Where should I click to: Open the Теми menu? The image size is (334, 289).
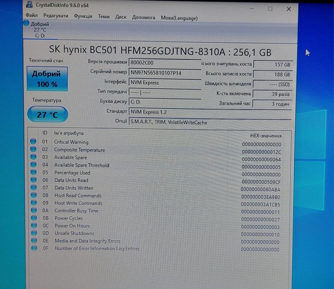point(104,17)
